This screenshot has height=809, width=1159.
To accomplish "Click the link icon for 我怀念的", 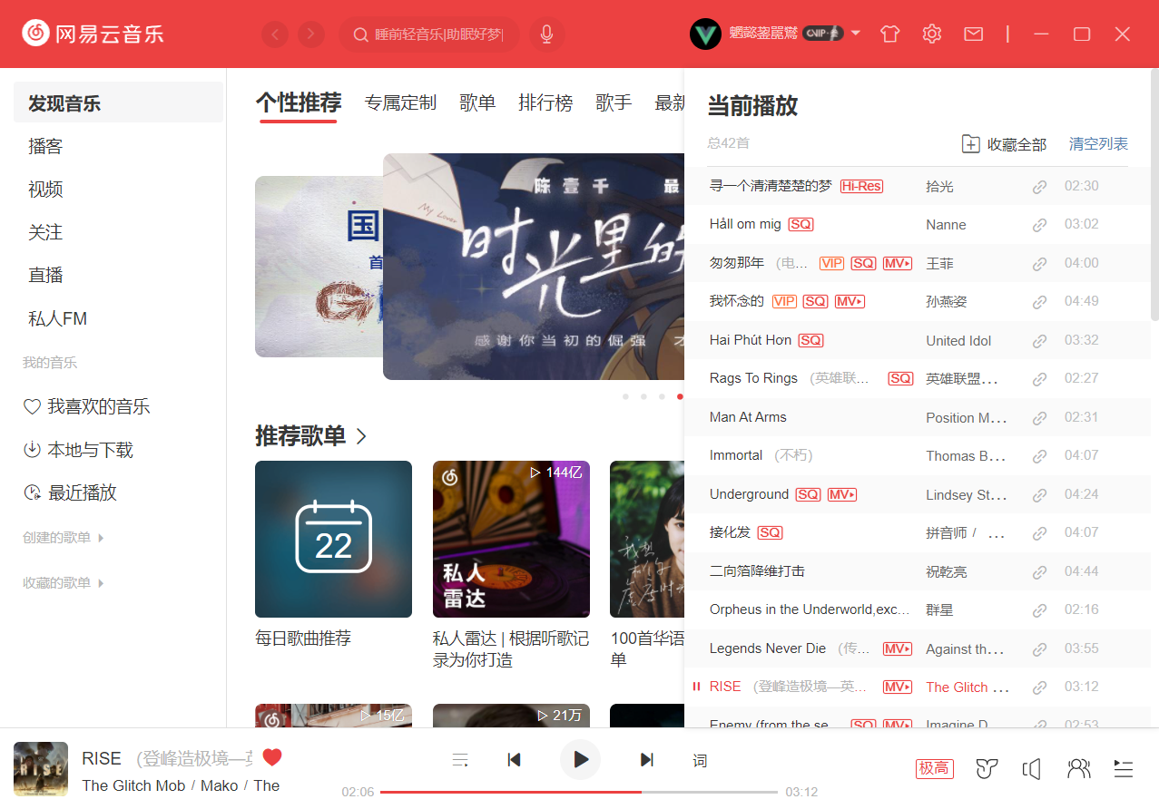I will point(1040,302).
